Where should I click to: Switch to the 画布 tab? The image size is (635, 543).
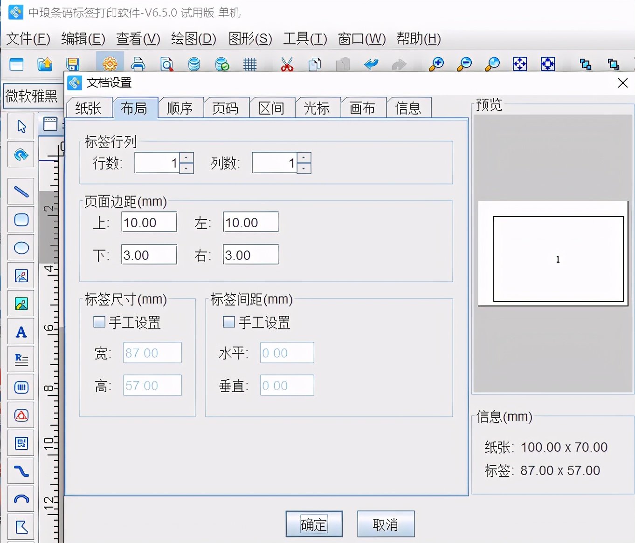tap(363, 108)
